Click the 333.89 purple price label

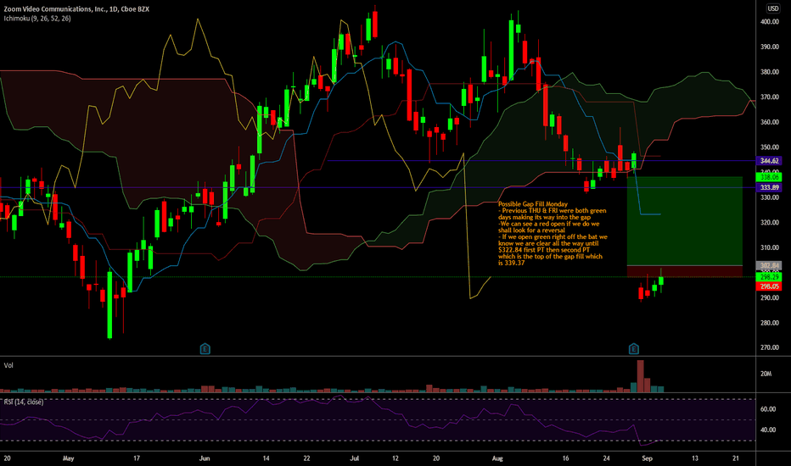[x=770, y=187]
